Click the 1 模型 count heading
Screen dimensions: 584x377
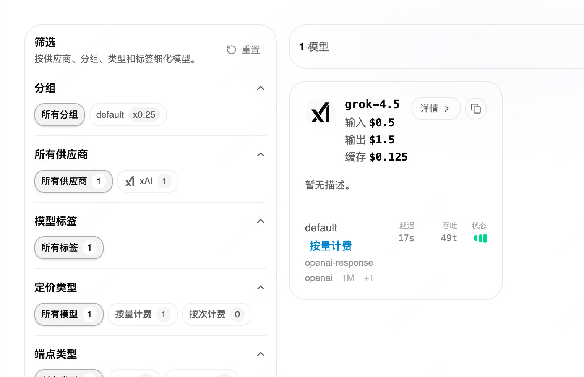pos(314,47)
